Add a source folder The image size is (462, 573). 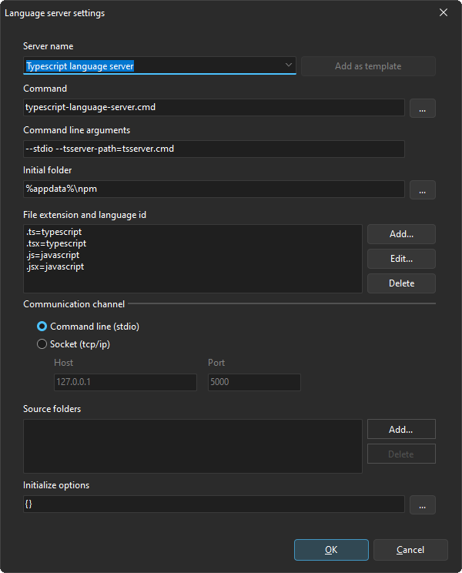(x=401, y=429)
